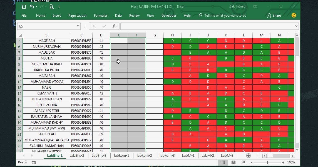Click the Print Preview icon
318x167 pixels.
51,6
